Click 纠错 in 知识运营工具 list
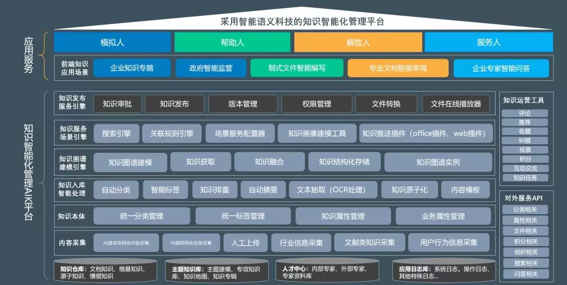Screen dimensions: 567x285 (x=524, y=141)
